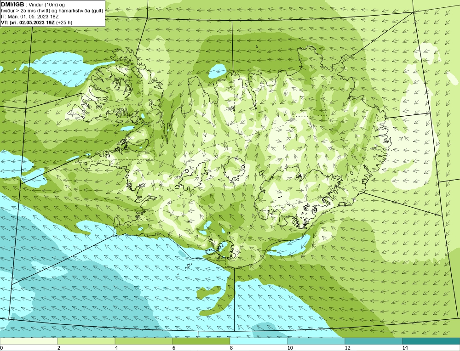Viewport: 460px width, 351px height.
Task: Select the darkest teal swatch above 14
Action: (431, 341)
